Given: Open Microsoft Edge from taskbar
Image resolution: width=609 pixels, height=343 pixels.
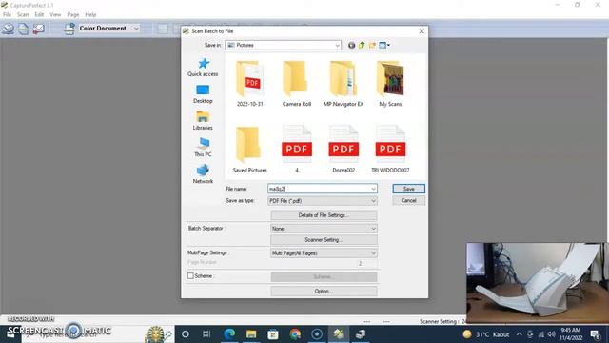Looking at the screenshot, I should [x=229, y=334].
